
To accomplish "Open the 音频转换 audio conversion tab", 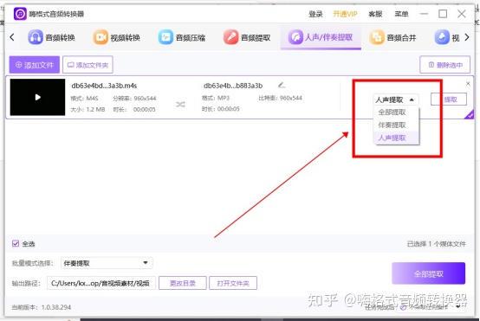I will pos(51,37).
